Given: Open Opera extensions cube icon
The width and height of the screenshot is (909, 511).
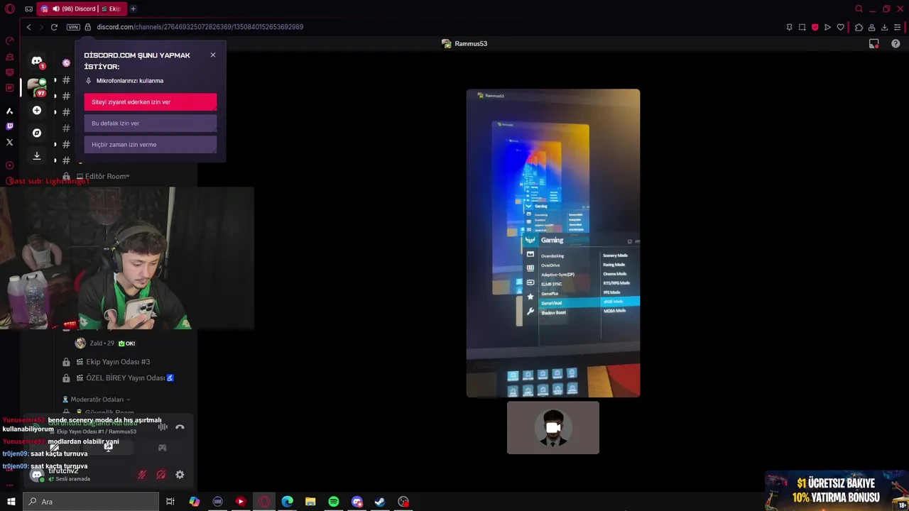Looking at the screenshot, I should (859, 27).
